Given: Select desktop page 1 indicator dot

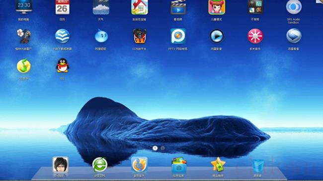Looking at the screenshot, I should [155, 148].
